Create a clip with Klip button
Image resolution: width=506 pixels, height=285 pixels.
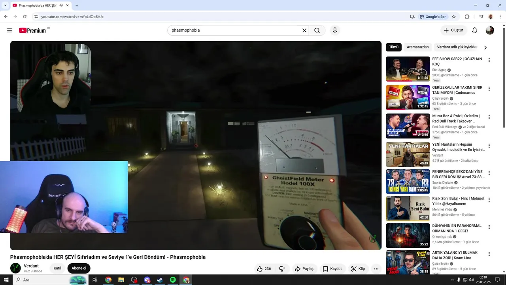(358, 269)
